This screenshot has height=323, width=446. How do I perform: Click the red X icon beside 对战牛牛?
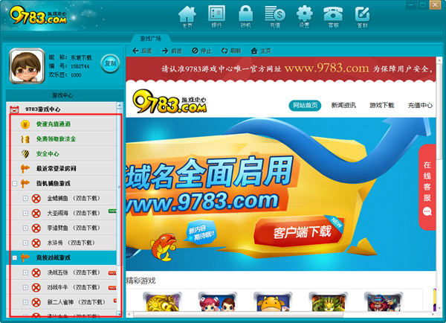tap(36, 287)
